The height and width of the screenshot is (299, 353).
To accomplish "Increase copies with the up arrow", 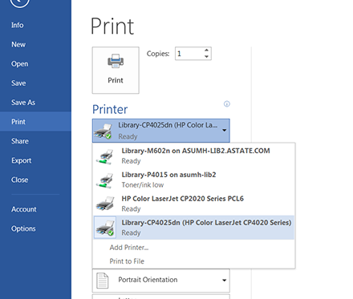I will pos(206,51).
